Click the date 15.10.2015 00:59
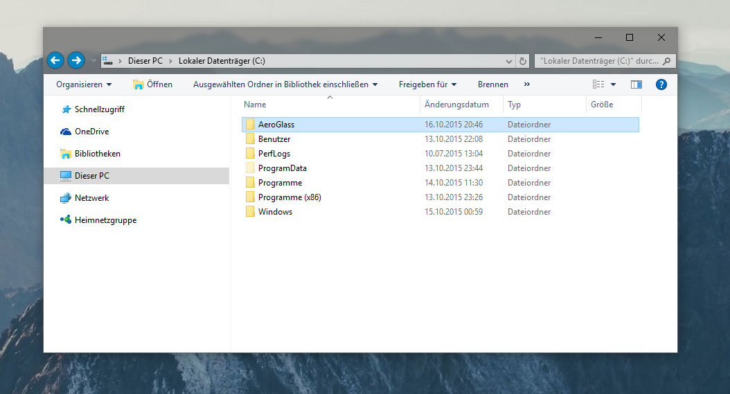Viewport: 730px width, 394px height. coord(454,212)
